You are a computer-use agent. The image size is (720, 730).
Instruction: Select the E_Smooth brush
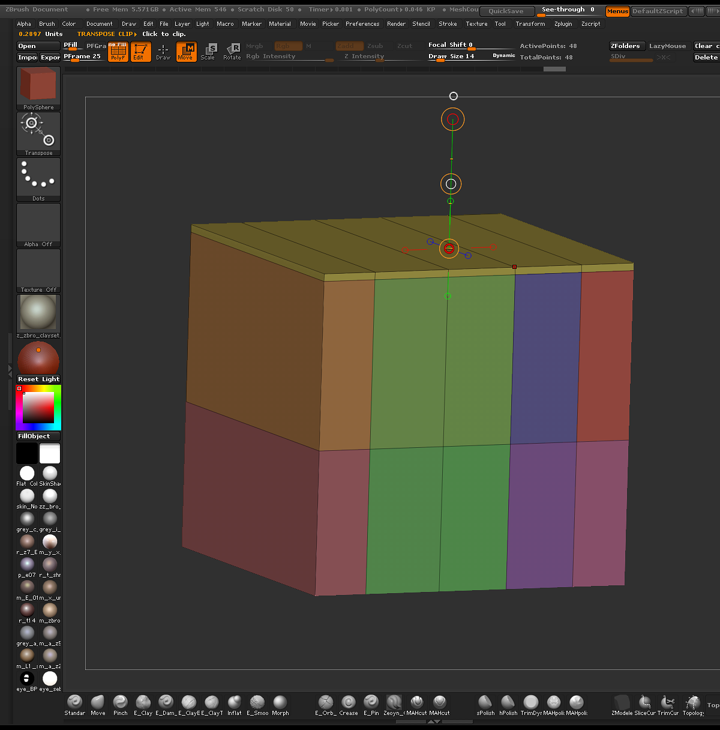[x=257, y=705]
